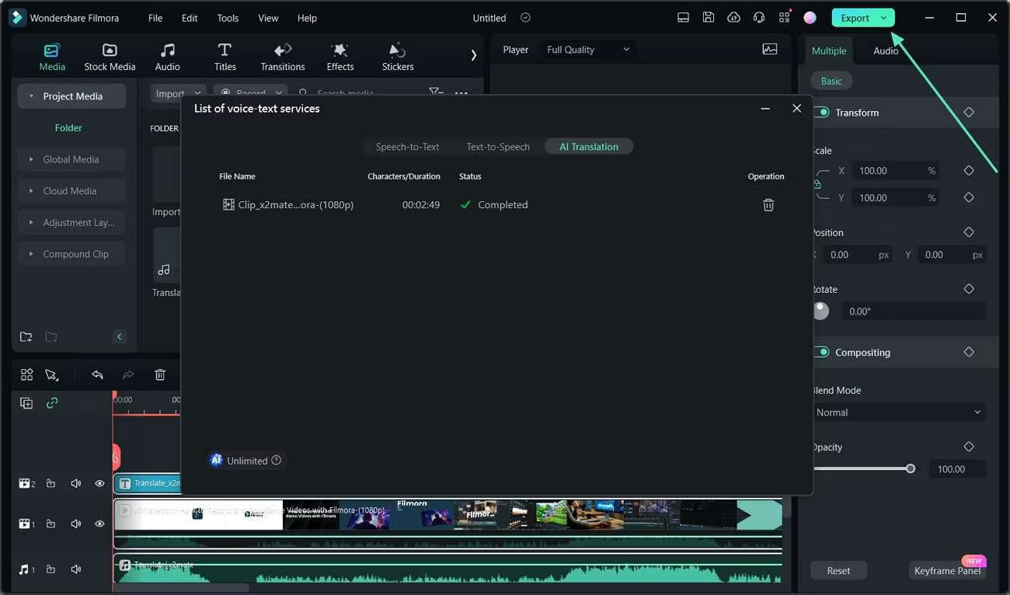
Task: Collapse the Project Media section
Action: (31, 96)
